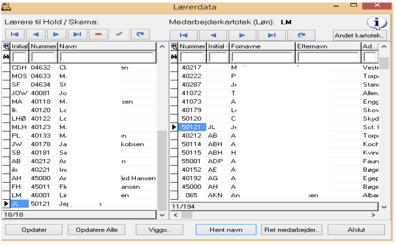396x246 pixels.
Task: Click left arrow of employee horizontal scrollbar
Action: coord(176,215)
